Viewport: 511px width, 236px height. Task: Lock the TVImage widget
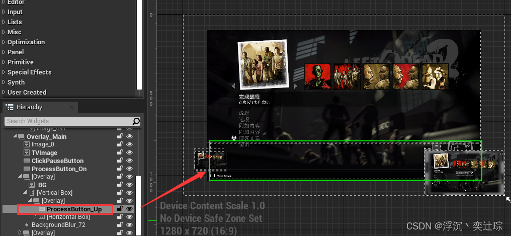(x=120, y=152)
